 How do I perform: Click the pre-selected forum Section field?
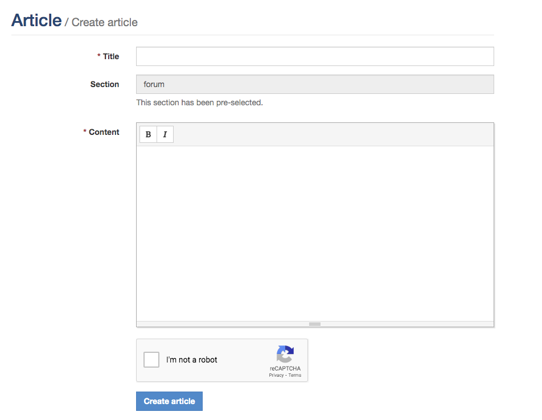point(315,84)
